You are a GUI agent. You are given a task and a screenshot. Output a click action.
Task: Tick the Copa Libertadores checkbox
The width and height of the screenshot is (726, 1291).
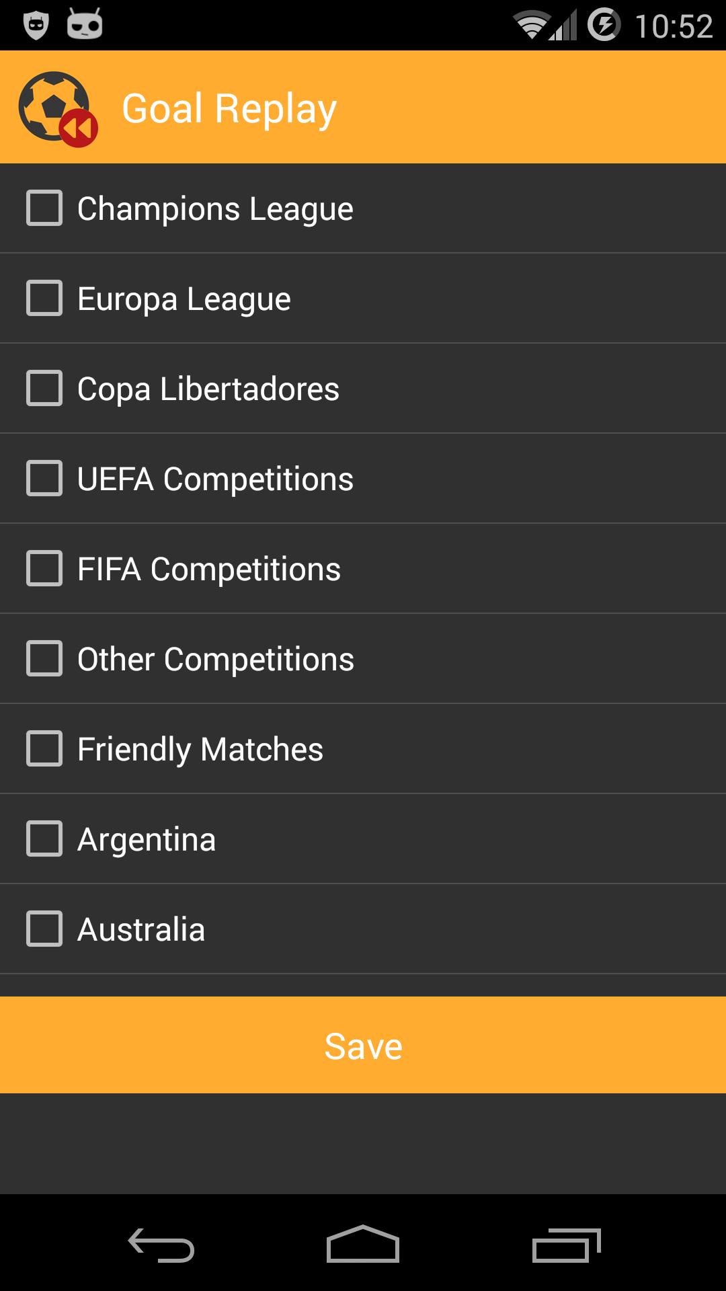[x=44, y=388]
